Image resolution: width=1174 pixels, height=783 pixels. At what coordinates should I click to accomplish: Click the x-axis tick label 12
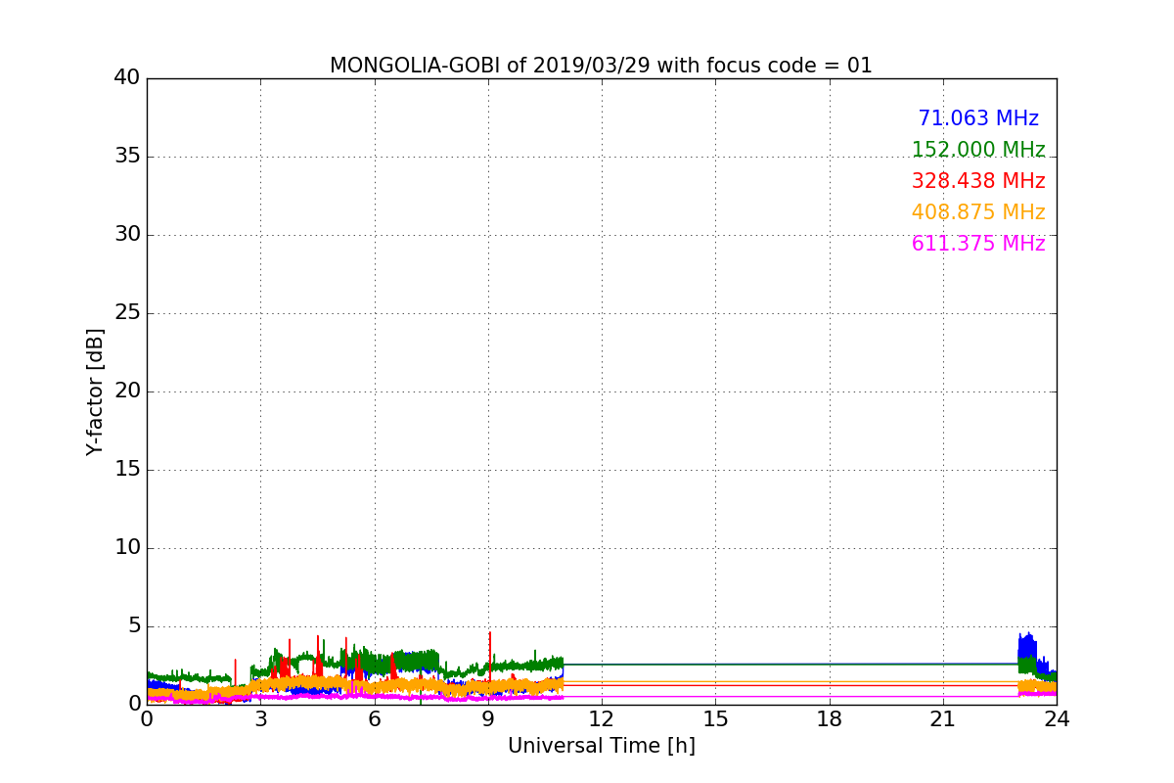(x=602, y=719)
